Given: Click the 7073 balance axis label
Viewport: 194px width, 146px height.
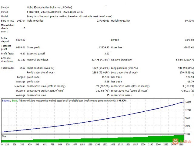Looking at the screenshot, I should tap(188, 126).
